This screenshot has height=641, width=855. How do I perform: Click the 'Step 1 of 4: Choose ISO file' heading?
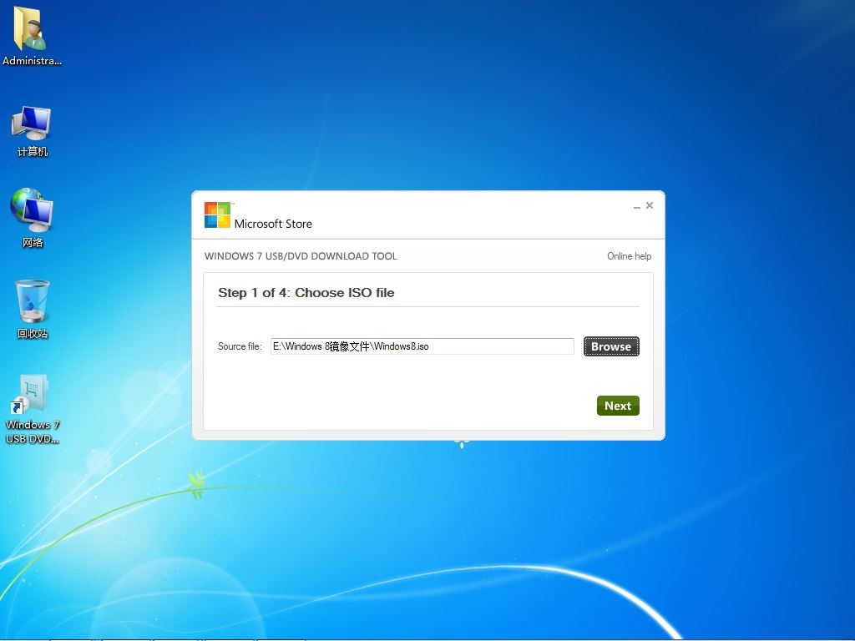pyautogui.click(x=306, y=293)
